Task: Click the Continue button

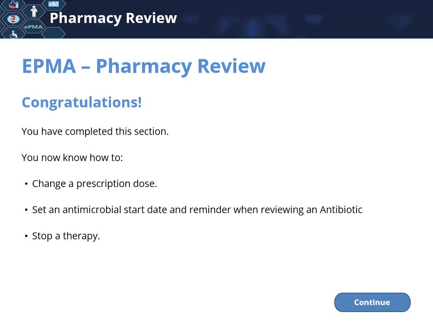Action: point(372,302)
